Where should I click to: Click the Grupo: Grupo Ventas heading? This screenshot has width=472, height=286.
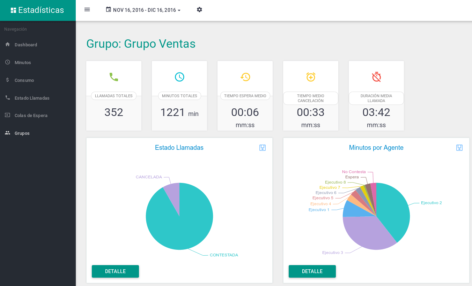141,44
